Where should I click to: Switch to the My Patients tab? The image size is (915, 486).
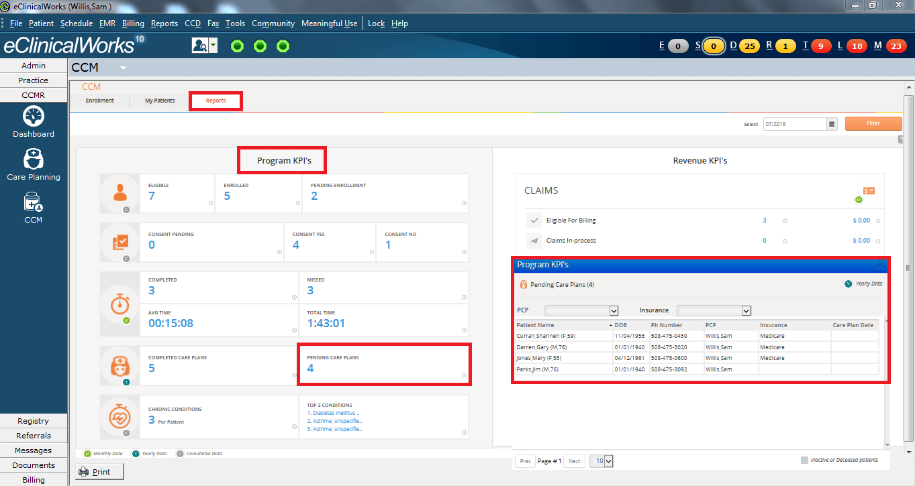(160, 101)
